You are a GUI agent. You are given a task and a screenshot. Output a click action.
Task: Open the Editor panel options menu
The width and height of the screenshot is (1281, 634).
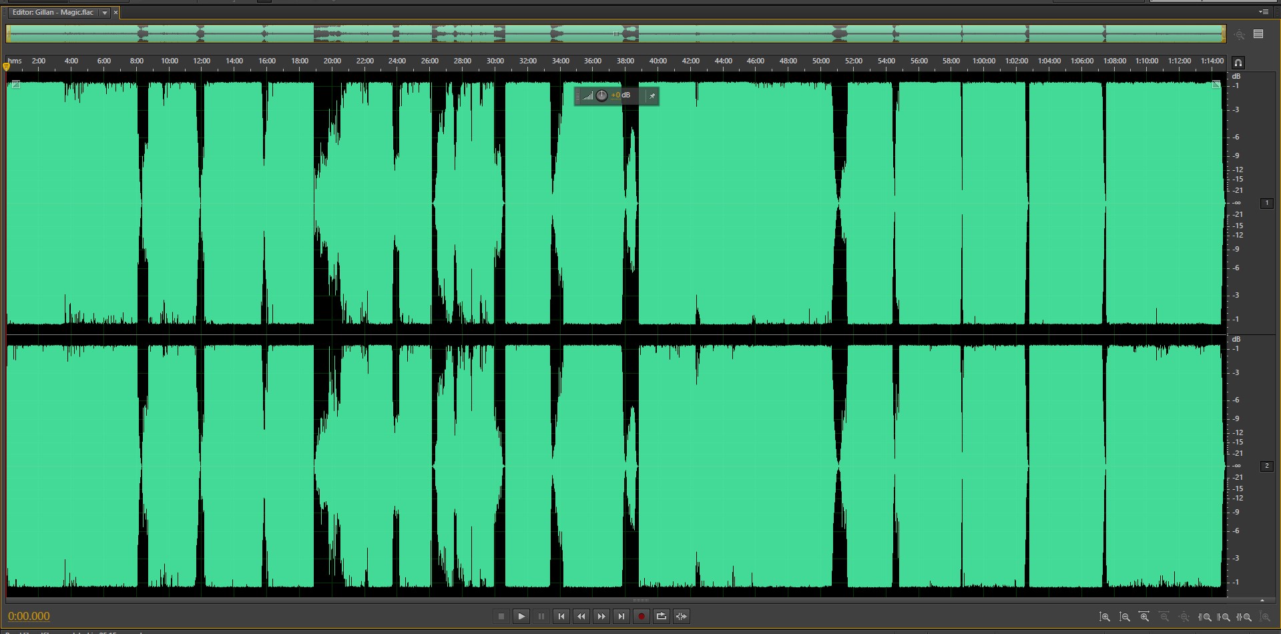pyautogui.click(x=1263, y=12)
